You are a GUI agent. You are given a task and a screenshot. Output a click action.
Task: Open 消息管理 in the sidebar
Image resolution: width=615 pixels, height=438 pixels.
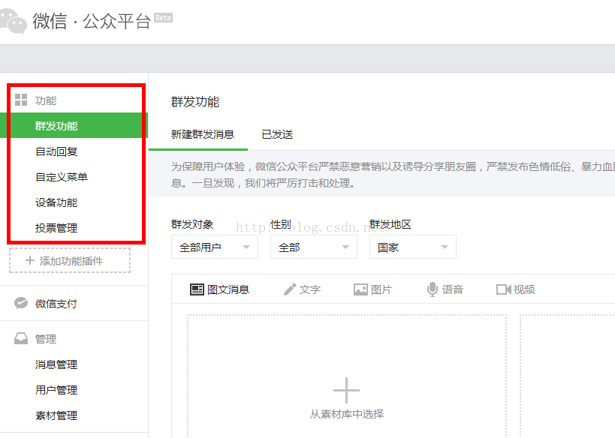[56, 364]
